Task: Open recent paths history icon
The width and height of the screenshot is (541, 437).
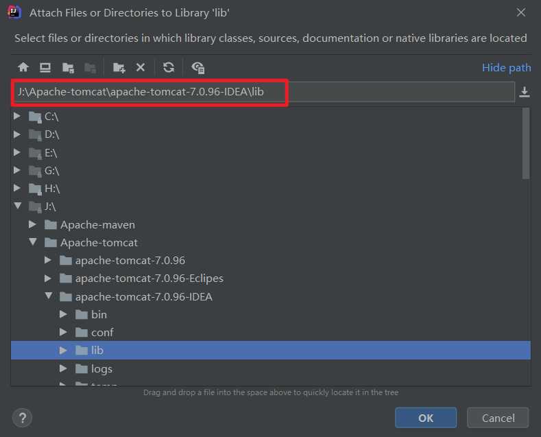Action: coord(524,92)
